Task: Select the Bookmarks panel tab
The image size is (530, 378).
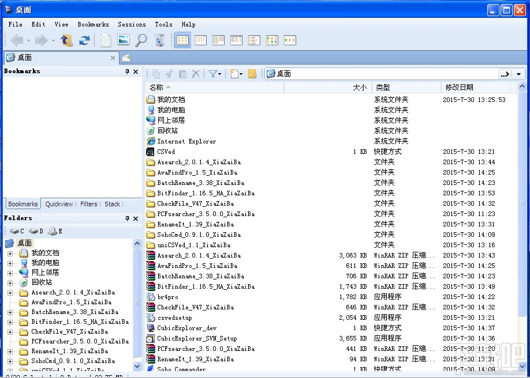Action: coord(23,204)
